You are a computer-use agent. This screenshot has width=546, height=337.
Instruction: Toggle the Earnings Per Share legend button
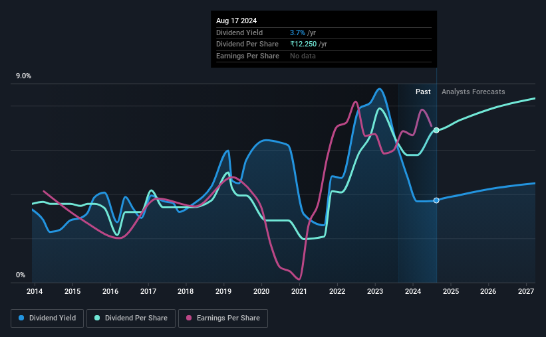(223, 318)
